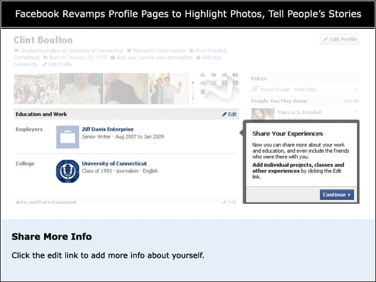Click See All in People You May Know
This screenshot has height=282, width=376.
pos(351,101)
